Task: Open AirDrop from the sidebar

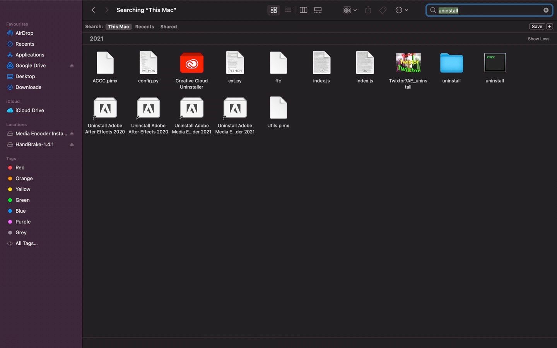Action: coord(24,33)
